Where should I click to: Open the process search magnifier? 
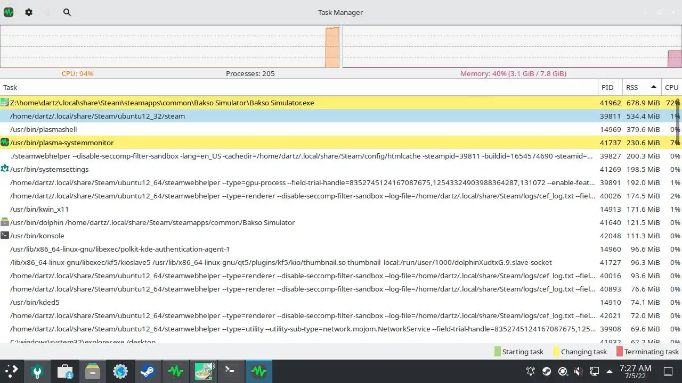pyautogui.click(x=67, y=12)
